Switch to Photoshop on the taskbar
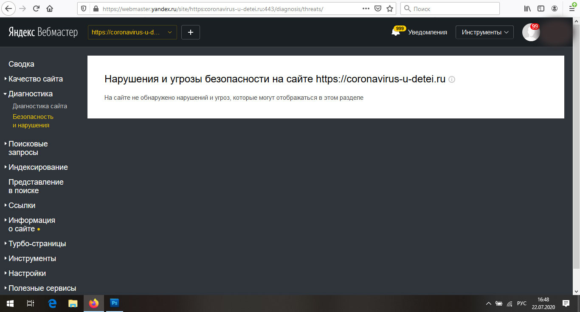 114,303
